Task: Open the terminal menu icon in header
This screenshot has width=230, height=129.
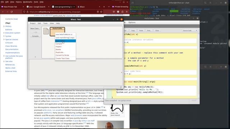Action: [x=210, y=3]
